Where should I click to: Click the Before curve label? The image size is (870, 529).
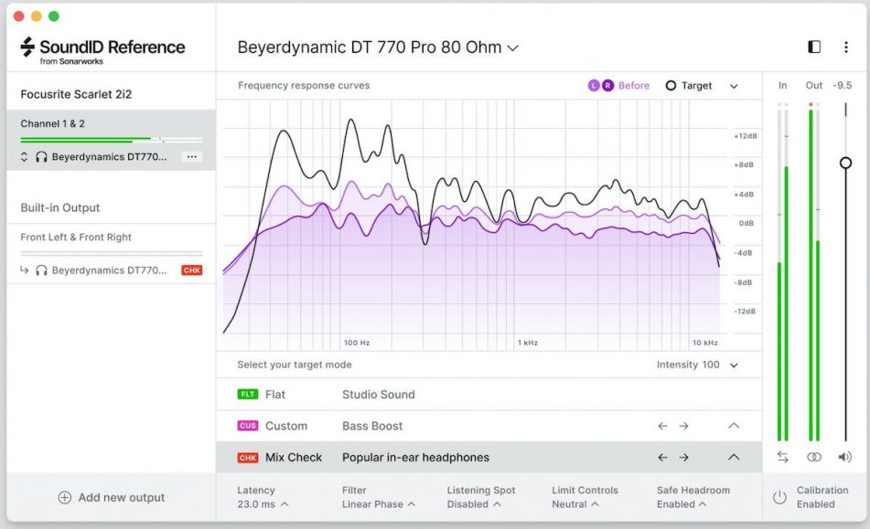tap(634, 85)
